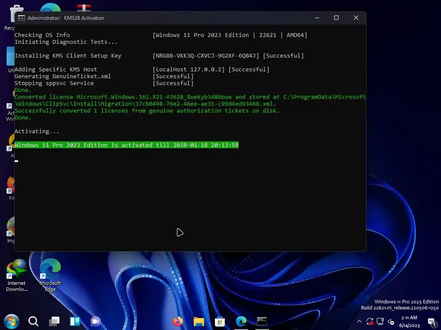Viewport: 441px width, 330px height.
Task: Open the KMS38 Activation window system menu icon
Action: click(x=22, y=18)
